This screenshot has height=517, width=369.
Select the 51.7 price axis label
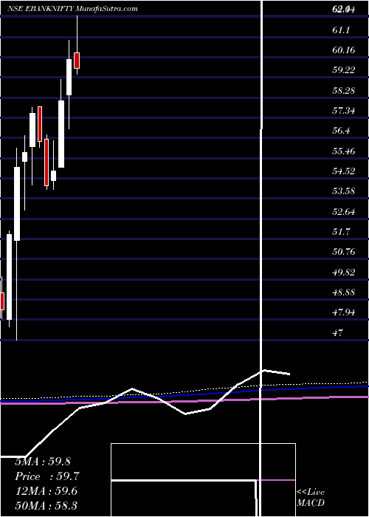[x=341, y=232]
